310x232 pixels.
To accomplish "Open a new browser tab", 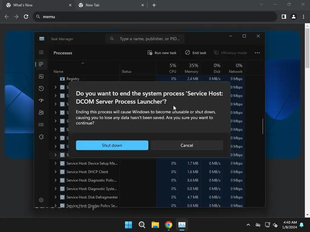I will [154, 5].
